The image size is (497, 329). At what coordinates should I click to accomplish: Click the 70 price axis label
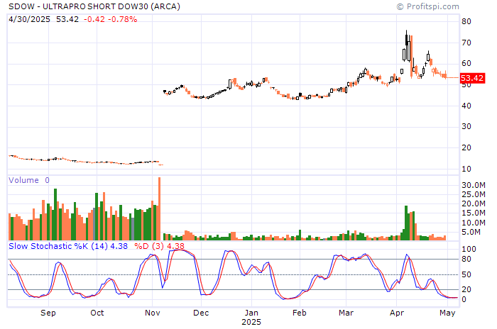(x=466, y=43)
